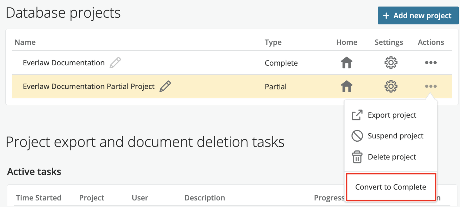Select the Everlaw Documentation Partial Project name
The height and width of the screenshot is (207, 460).
tap(89, 87)
